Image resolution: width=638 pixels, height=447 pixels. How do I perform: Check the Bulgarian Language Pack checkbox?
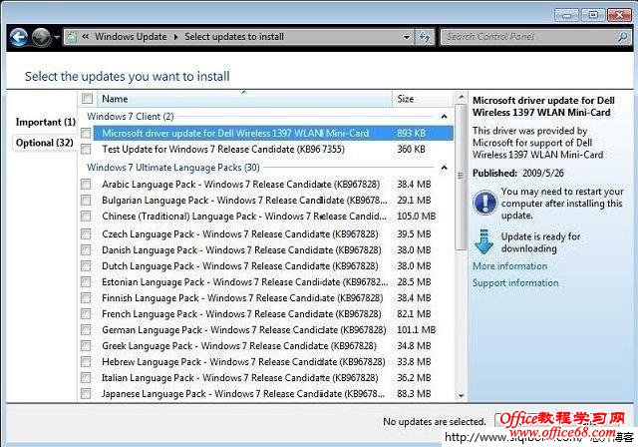point(86,201)
